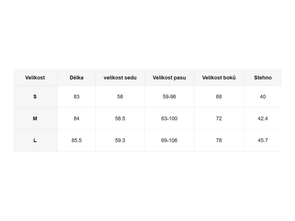Click the 69-106 waist range cell
The height and width of the screenshot is (221, 295).
point(169,140)
